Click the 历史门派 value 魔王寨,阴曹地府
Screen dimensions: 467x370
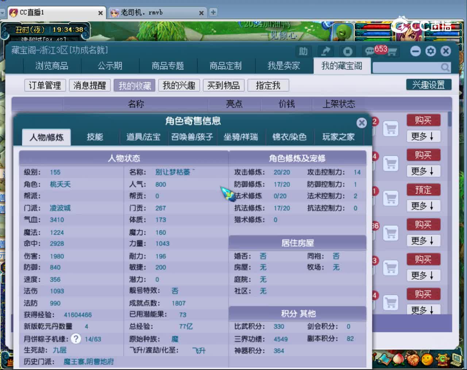[x=89, y=362]
